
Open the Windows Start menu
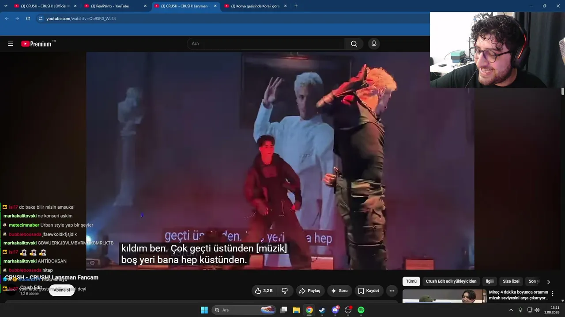tap(204, 310)
